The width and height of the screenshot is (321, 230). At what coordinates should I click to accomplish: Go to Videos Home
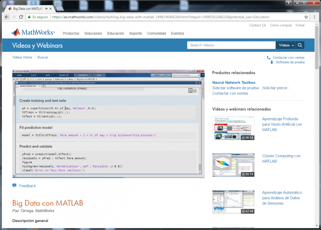(22, 57)
